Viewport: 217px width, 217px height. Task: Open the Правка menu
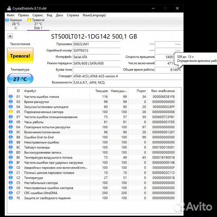[23, 15]
